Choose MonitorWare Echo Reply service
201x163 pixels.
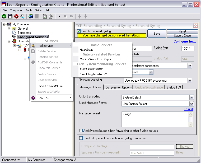point(102,59)
